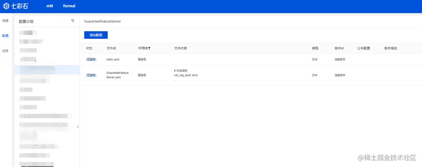The image size is (422, 167).
Task: Click 文件 type in metis.yaml row
Action: coord(315,59)
